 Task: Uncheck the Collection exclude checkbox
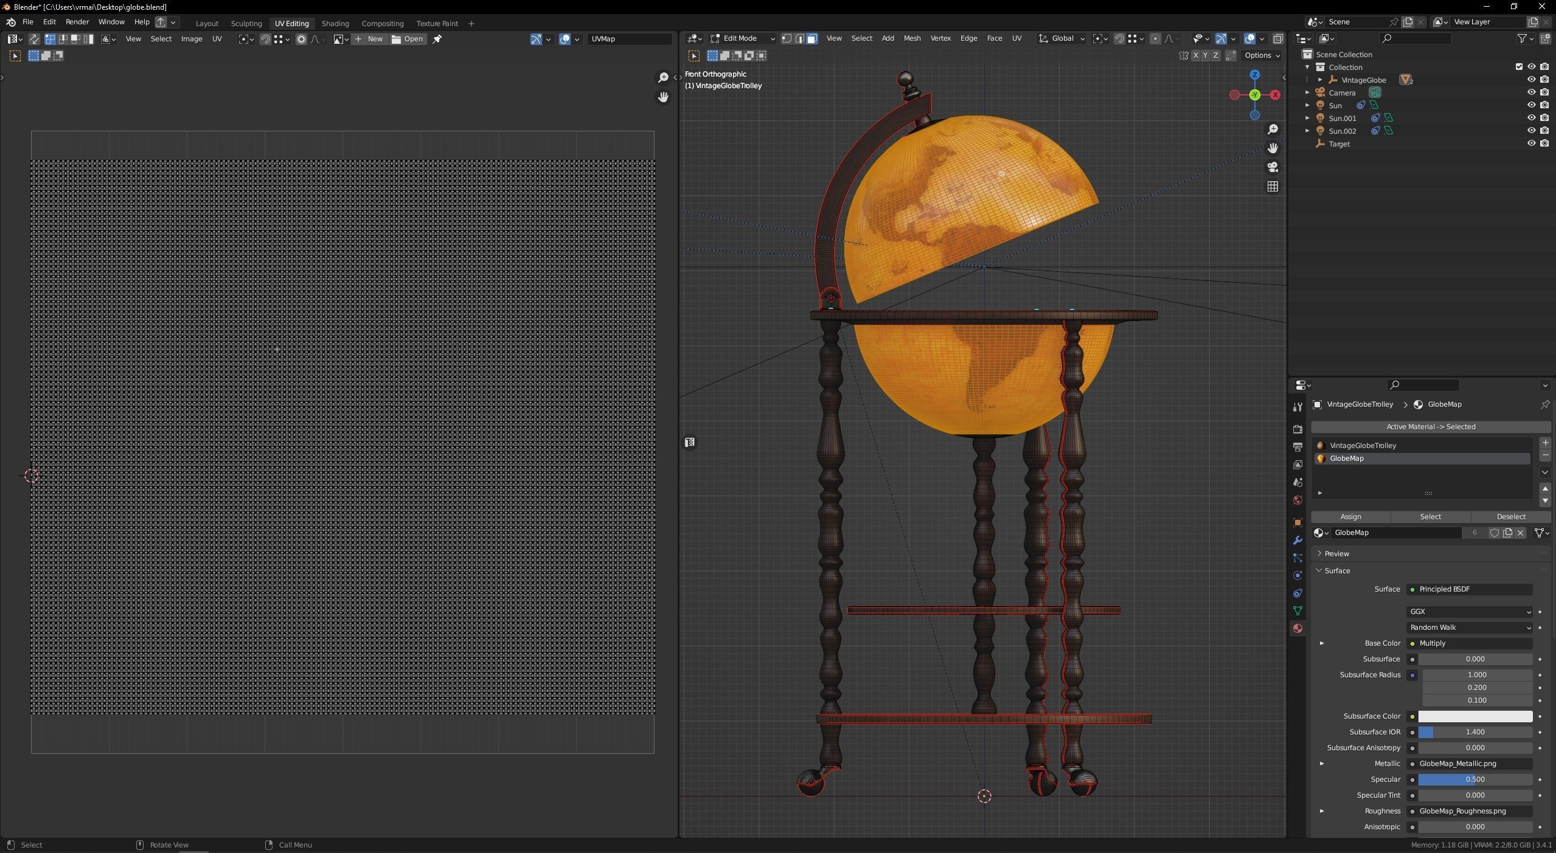pos(1518,67)
